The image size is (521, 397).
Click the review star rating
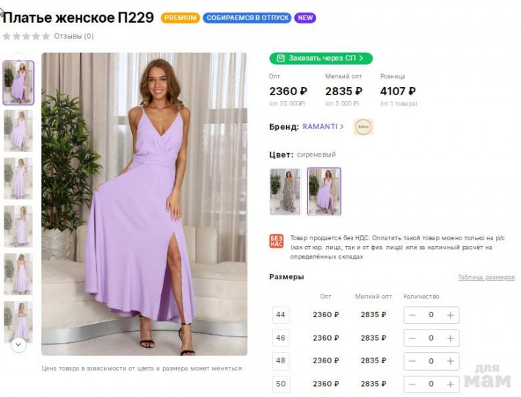[26, 36]
